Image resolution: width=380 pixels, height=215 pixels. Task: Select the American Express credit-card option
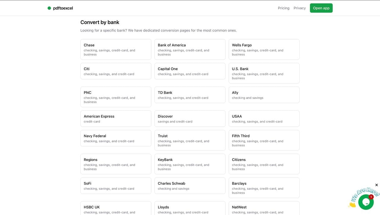(116, 118)
